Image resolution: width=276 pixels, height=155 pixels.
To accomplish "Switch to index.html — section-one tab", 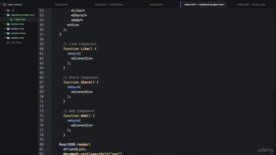I will 251,5.
